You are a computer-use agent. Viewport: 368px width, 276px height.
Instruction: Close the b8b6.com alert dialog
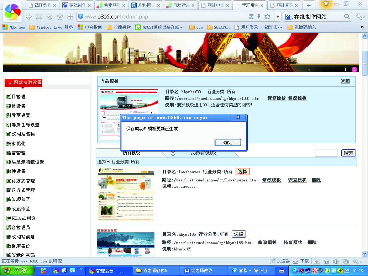coord(238,117)
